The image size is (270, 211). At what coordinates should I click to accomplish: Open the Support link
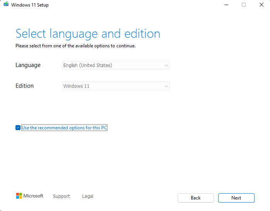[x=61, y=196]
